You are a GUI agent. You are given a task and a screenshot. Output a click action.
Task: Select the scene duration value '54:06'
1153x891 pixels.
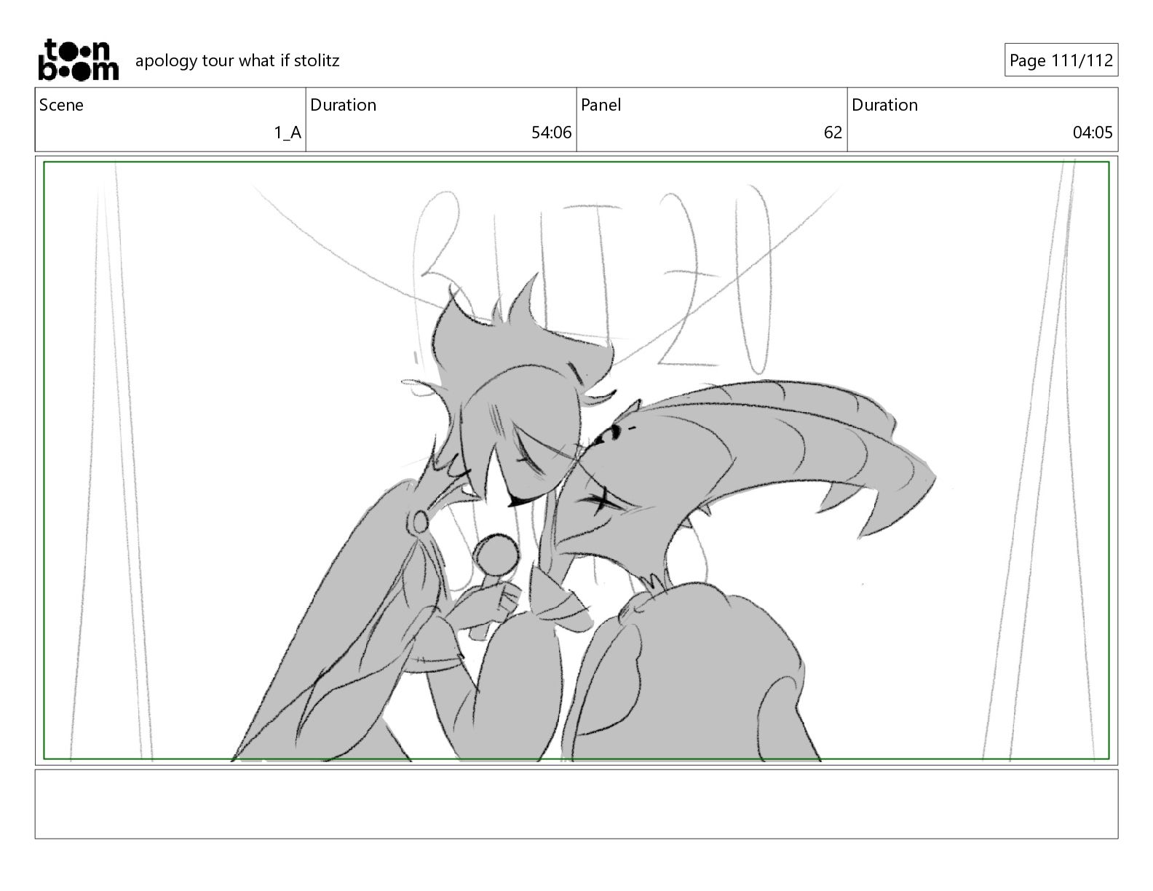tap(551, 132)
